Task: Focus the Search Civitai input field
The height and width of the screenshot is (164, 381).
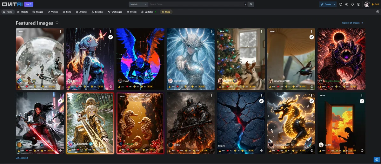Action: [x=196, y=4]
